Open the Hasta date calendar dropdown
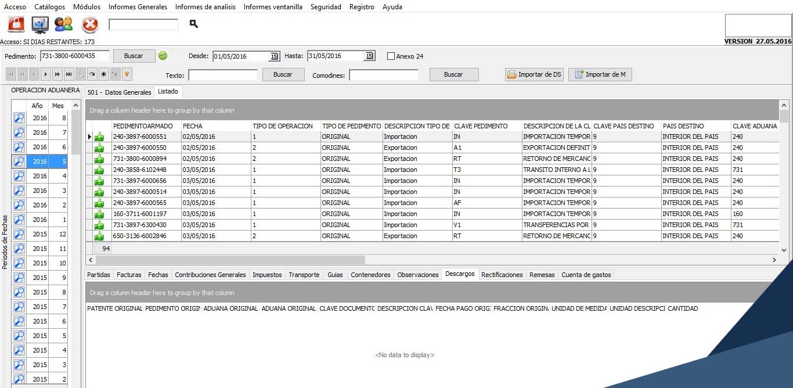This screenshot has height=388, width=793. [369, 56]
